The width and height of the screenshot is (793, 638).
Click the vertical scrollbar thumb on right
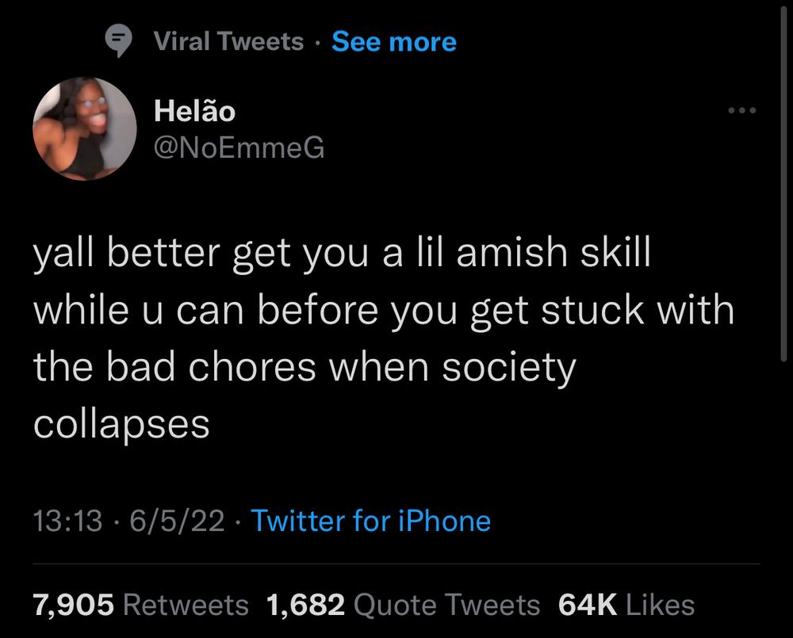coord(784,183)
